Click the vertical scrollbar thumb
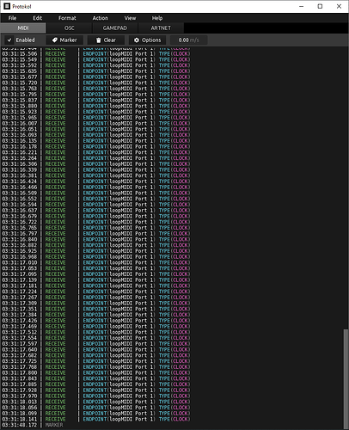The height and width of the screenshot is (430, 349). [346, 378]
